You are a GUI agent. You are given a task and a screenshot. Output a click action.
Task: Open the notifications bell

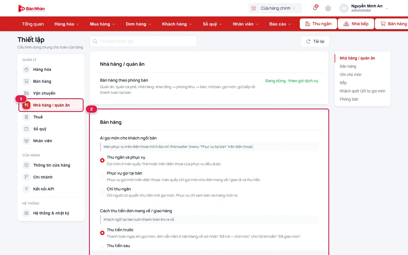(x=315, y=8)
